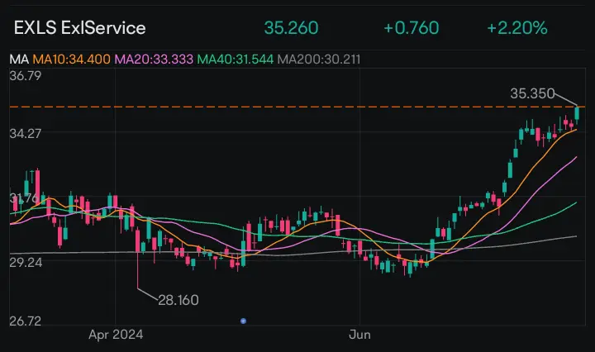Click the orange dashed current price line

297,107
